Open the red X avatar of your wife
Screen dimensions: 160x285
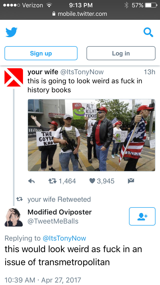14,78
